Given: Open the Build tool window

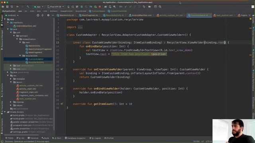Looking at the screenshot, I should [x=45, y=138].
